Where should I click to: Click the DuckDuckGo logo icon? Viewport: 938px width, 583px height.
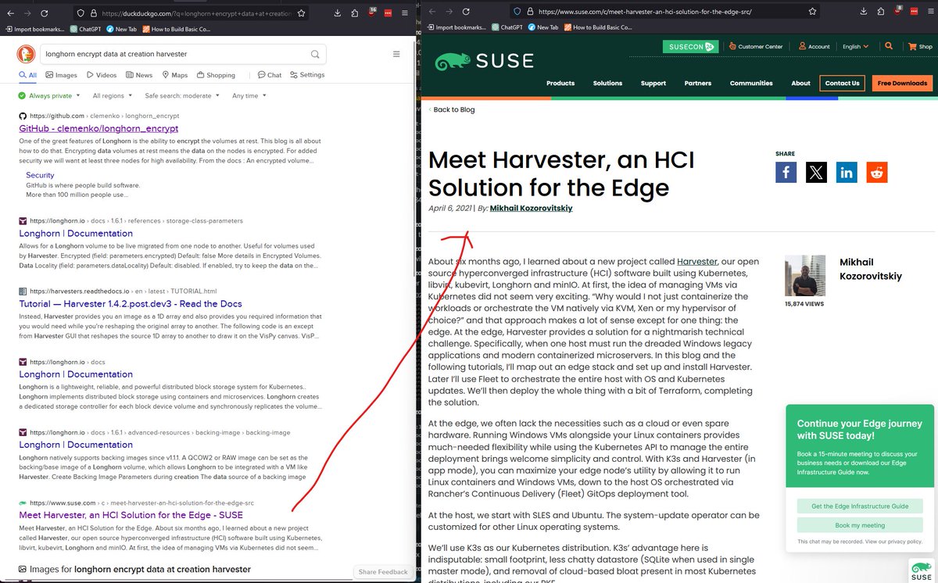26,54
